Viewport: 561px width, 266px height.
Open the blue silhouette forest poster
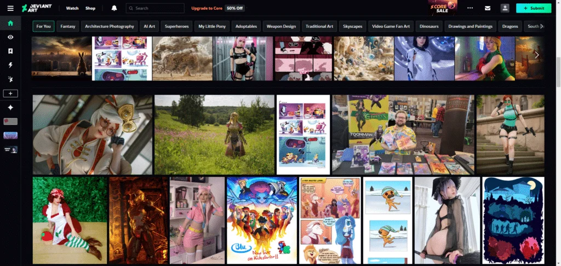pos(513,220)
